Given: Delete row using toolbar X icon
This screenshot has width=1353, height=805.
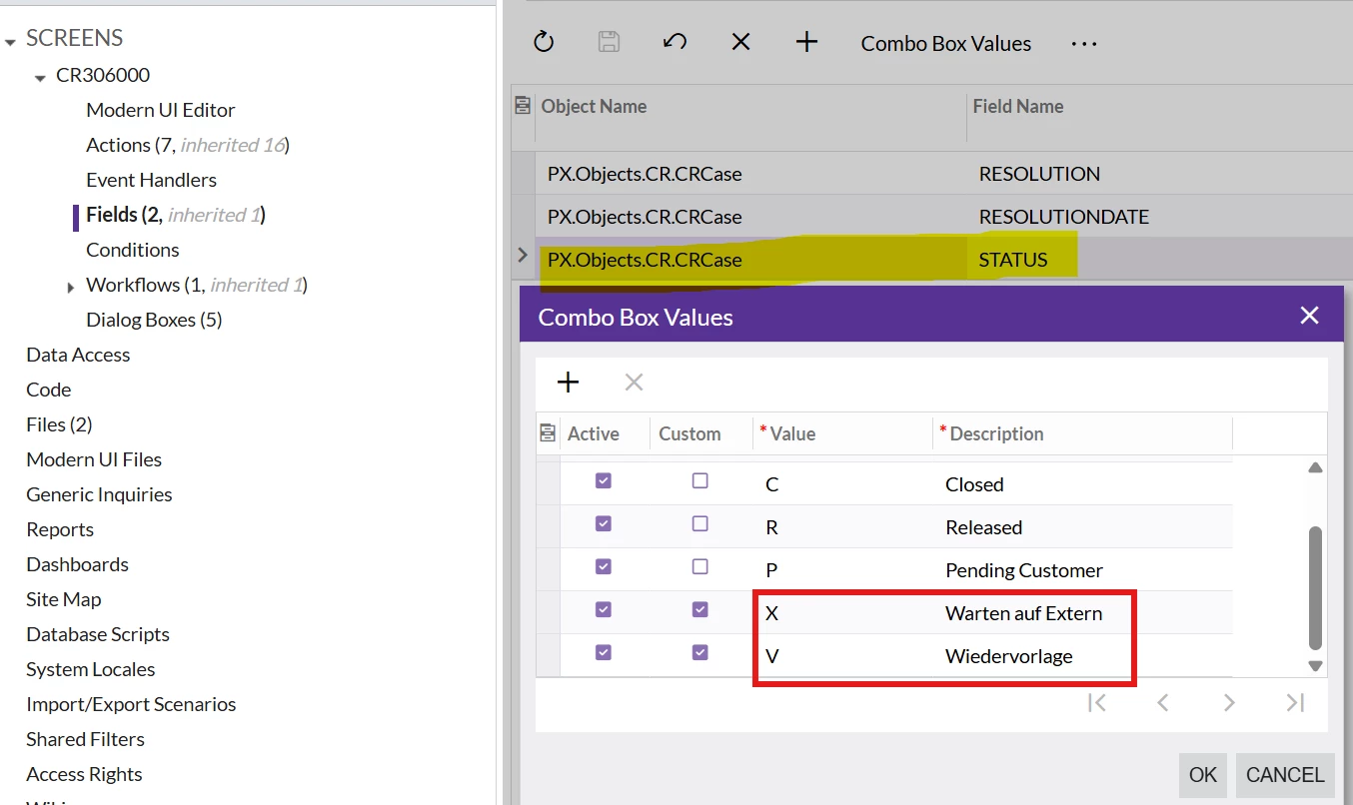Looking at the screenshot, I should click(740, 42).
